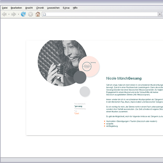Open the Chronik menu
Image resolution: width=163 pixels, height=163 pixels.
(x=40, y=8)
